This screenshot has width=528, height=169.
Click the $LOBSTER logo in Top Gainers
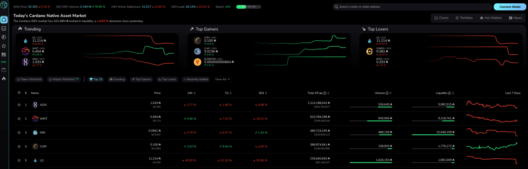[x=197, y=62]
